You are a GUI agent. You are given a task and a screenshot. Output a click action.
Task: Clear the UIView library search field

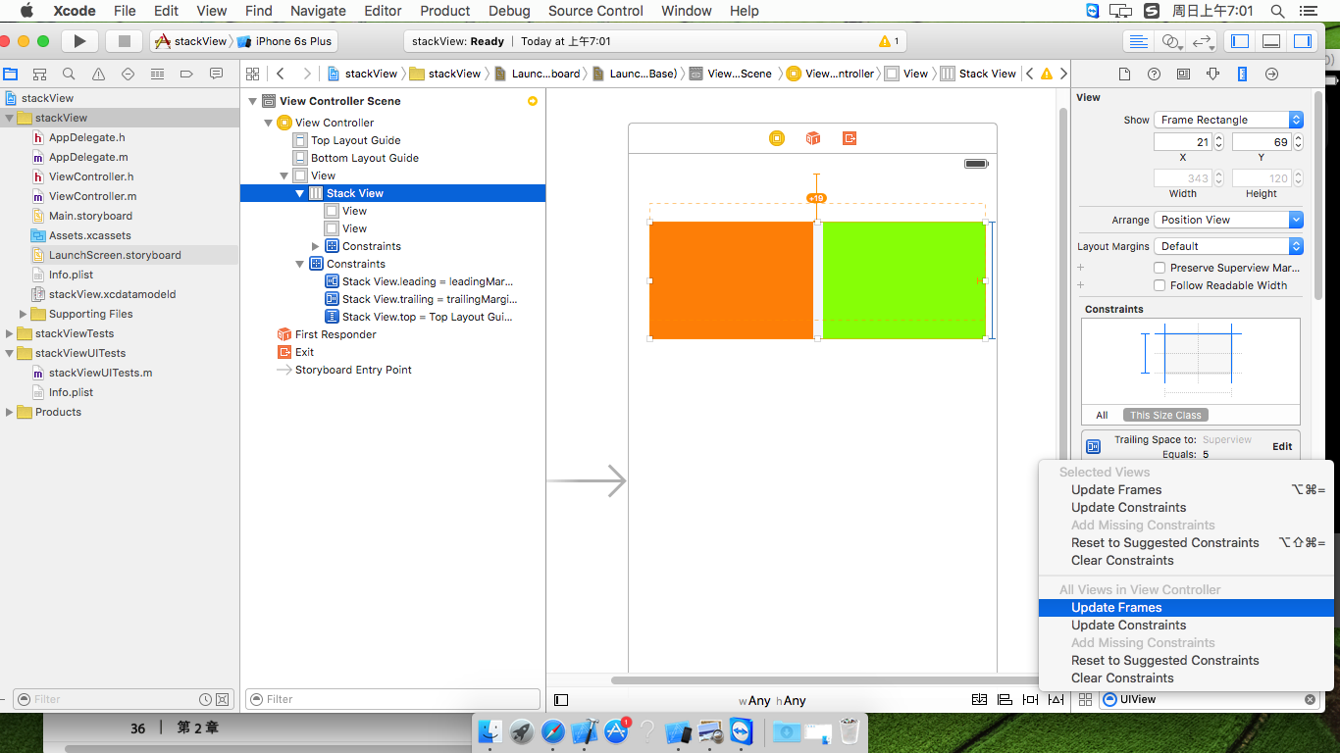[x=1310, y=700]
